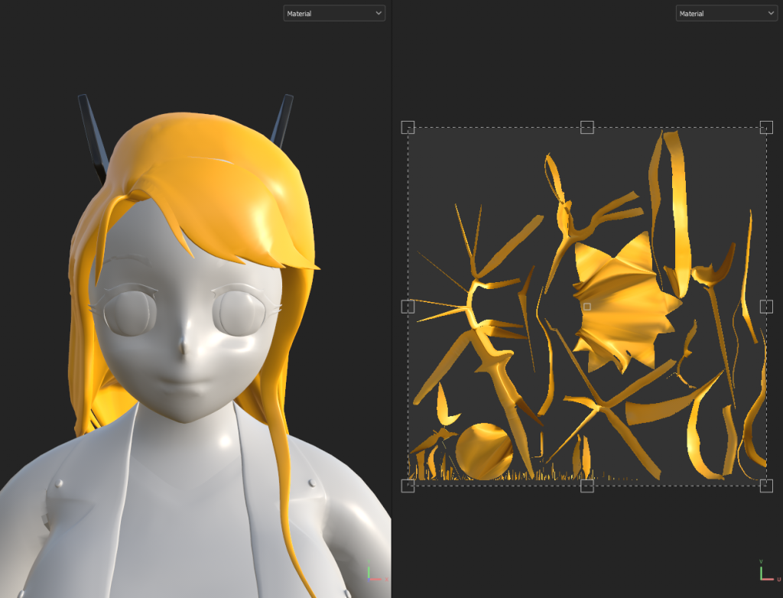Click the bottom-right corner transform handle
The height and width of the screenshot is (598, 783).
[x=765, y=486]
